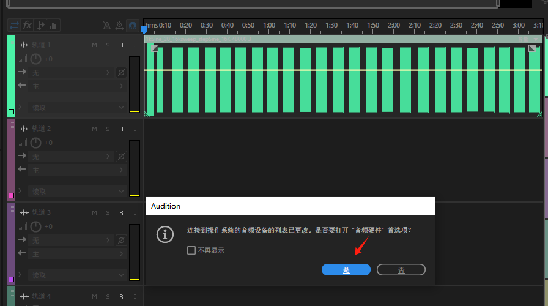Toggle the metronome icon
Screen dimensions: 548x306
(x=106, y=26)
